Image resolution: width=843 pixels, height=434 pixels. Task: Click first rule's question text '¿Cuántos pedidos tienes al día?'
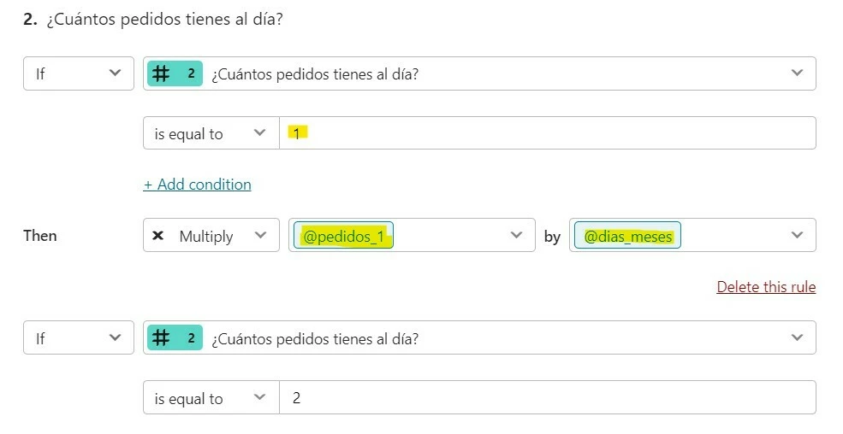click(314, 74)
